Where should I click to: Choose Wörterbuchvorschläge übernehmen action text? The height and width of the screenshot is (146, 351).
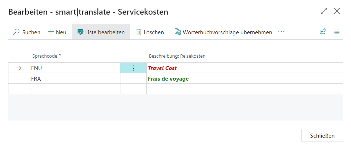pyautogui.click(x=227, y=32)
